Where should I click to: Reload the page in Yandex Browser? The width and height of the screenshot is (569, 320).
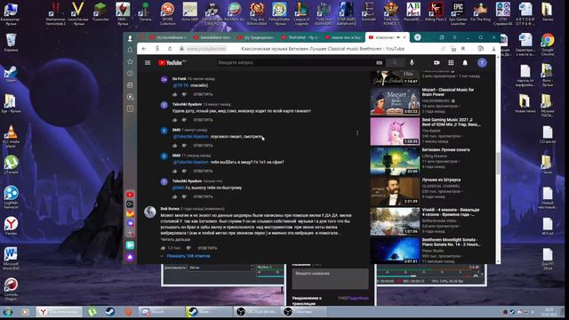point(170,49)
